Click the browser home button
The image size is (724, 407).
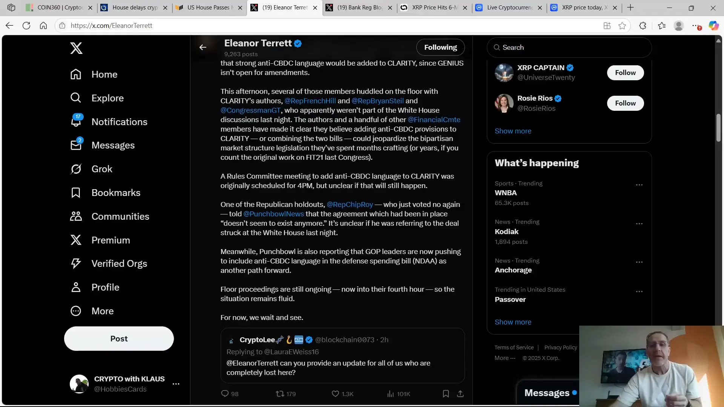(x=43, y=26)
